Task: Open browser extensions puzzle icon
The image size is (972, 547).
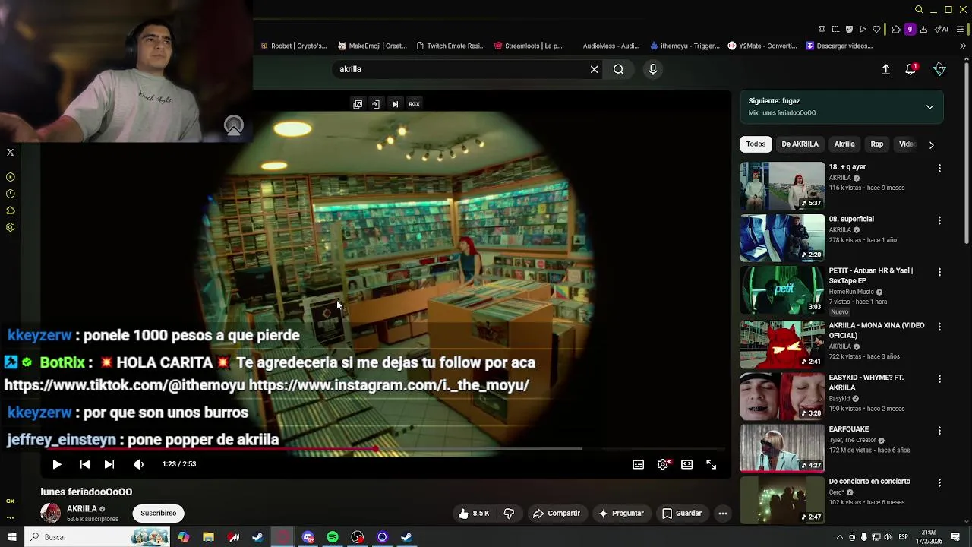Action: [x=896, y=30]
